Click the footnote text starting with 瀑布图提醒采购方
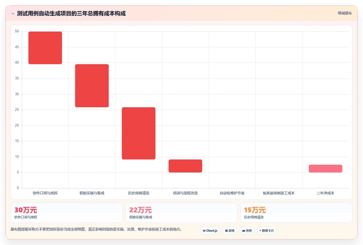Viewport: 363px width, 245px height. click(x=96, y=229)
